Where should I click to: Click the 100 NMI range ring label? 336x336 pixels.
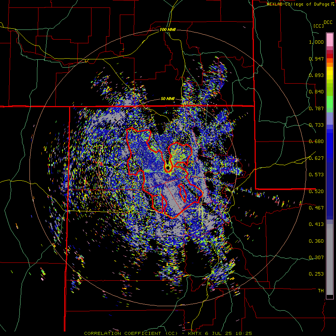coord(168,29)
